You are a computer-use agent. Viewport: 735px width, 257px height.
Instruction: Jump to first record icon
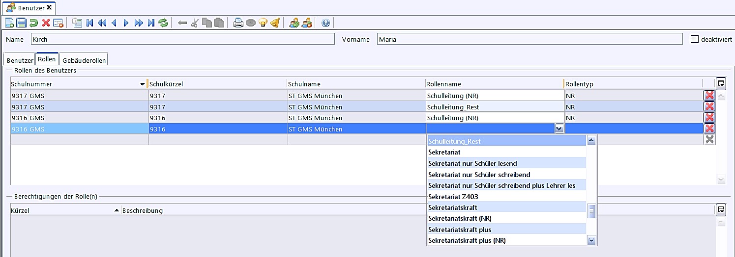click(x=89, y=23)
